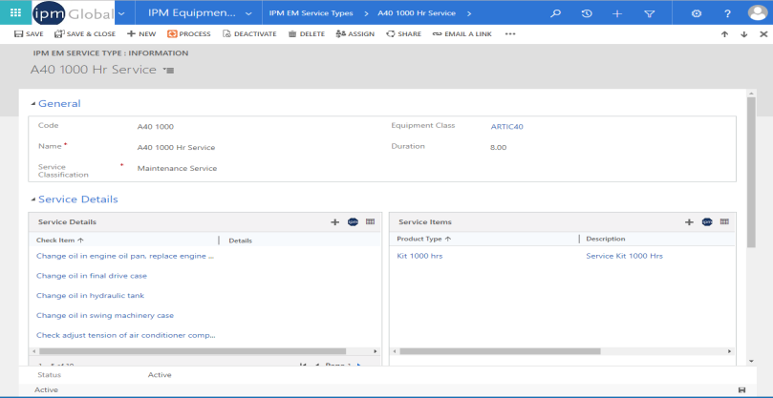Click Service Items horizontal scrollbar
Image resolution: width=773 pixels, height=398 pixels.
501,351
